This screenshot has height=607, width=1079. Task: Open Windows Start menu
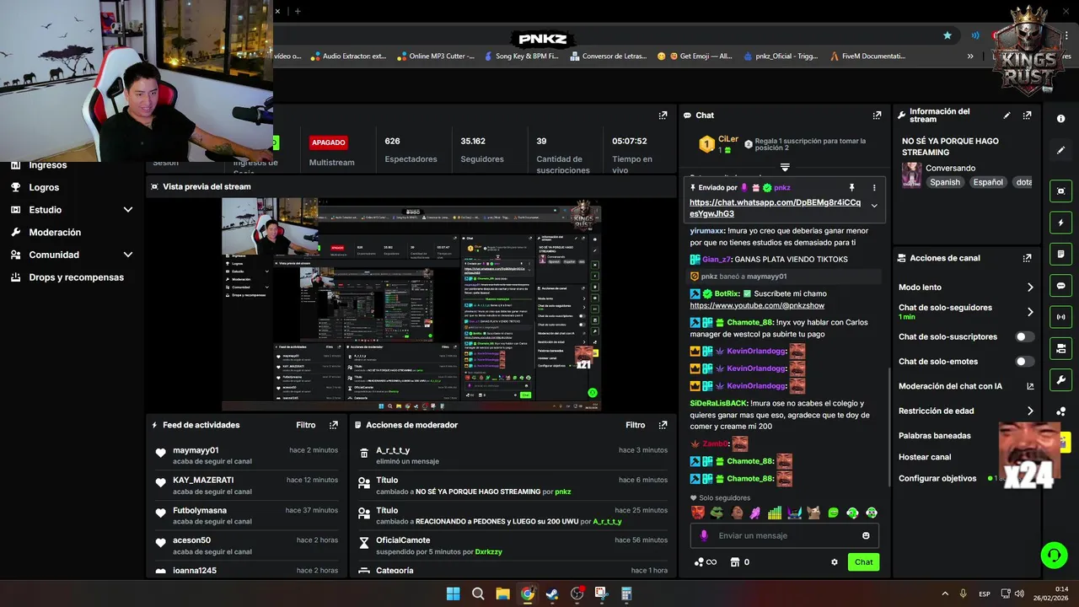453,594
